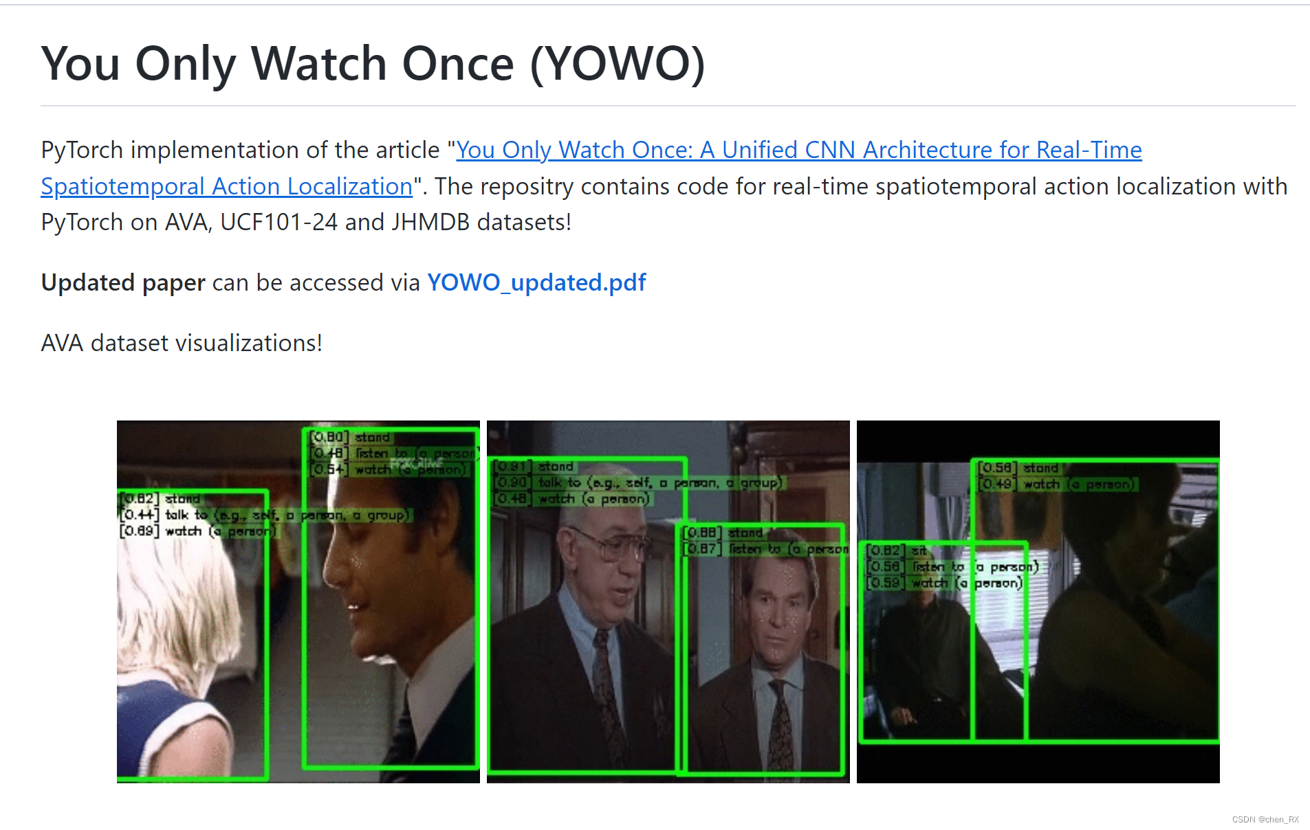Screen dimensions: 1310x830
Task: Click the "[0.91] stand" label in the middle image
Action: click(x=534, y=467)
